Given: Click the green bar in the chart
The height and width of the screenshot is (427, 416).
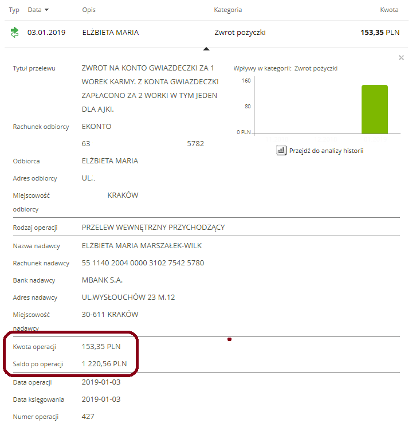Looking at the screenshot, I should tap(375, 109).
